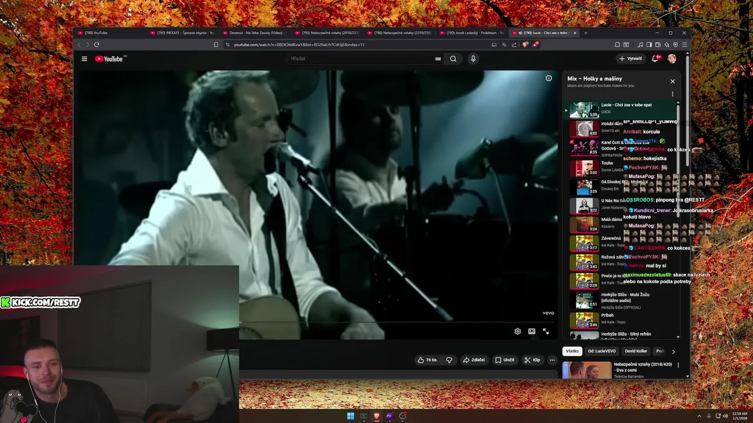Viewport: 753px width, 423px height.
Task: Switch to Nebezpečné vztahy (2019/258) tab
Action: click(399, 33)
